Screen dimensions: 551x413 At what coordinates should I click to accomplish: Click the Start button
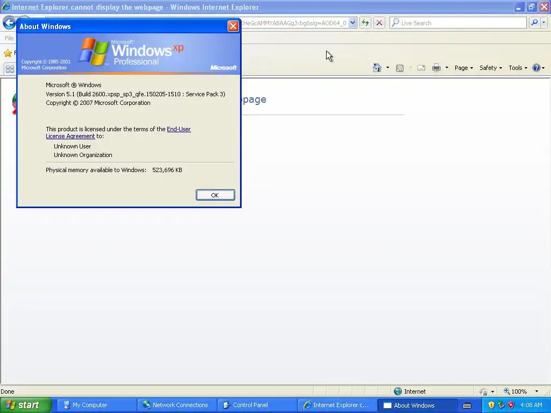pyautogui.click(x=25, y=405)
